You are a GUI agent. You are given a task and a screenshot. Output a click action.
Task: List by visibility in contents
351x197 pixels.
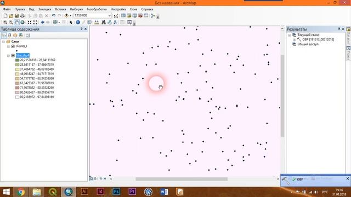(x=15, y=35)
